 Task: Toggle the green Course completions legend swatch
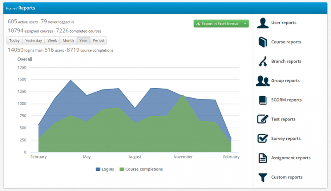coord(122,169)
